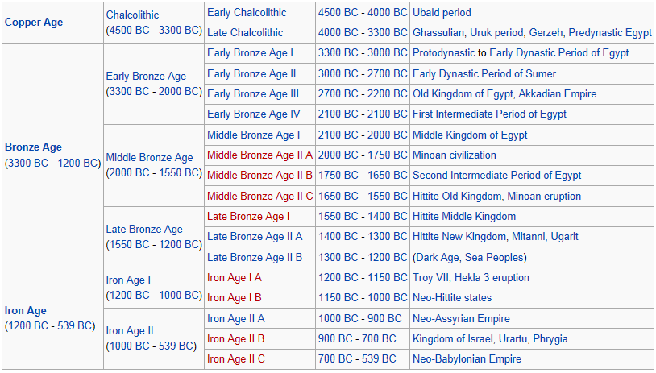Open the Early Bronze Age I link
The image size is (656, 373).
click(250, 53)
